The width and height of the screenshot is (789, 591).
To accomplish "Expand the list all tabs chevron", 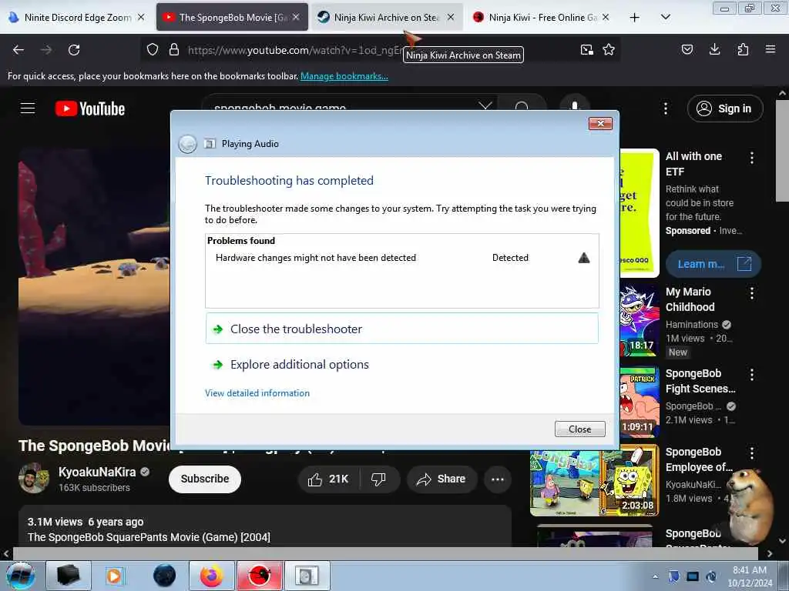I will [665, 17].
